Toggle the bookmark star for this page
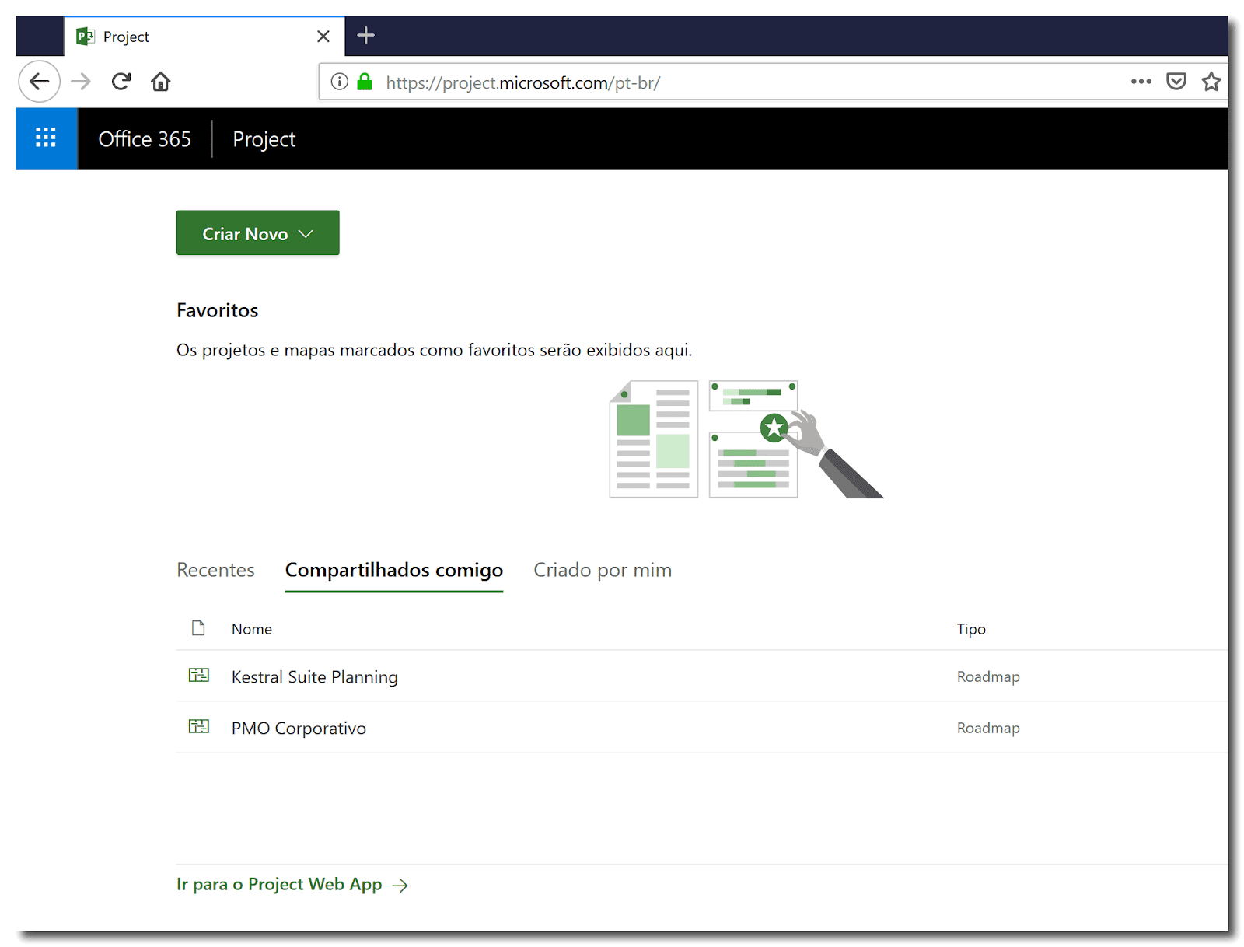Image resolution: width=1244 pixels, height=947 pixels. tap(1211, 81)
